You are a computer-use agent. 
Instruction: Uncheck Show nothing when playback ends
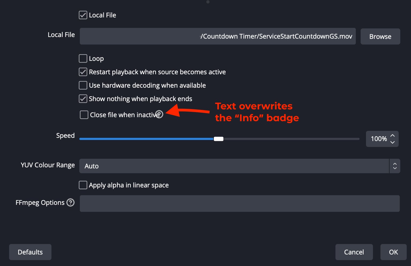pyautogui.click(x=83, y=98)
